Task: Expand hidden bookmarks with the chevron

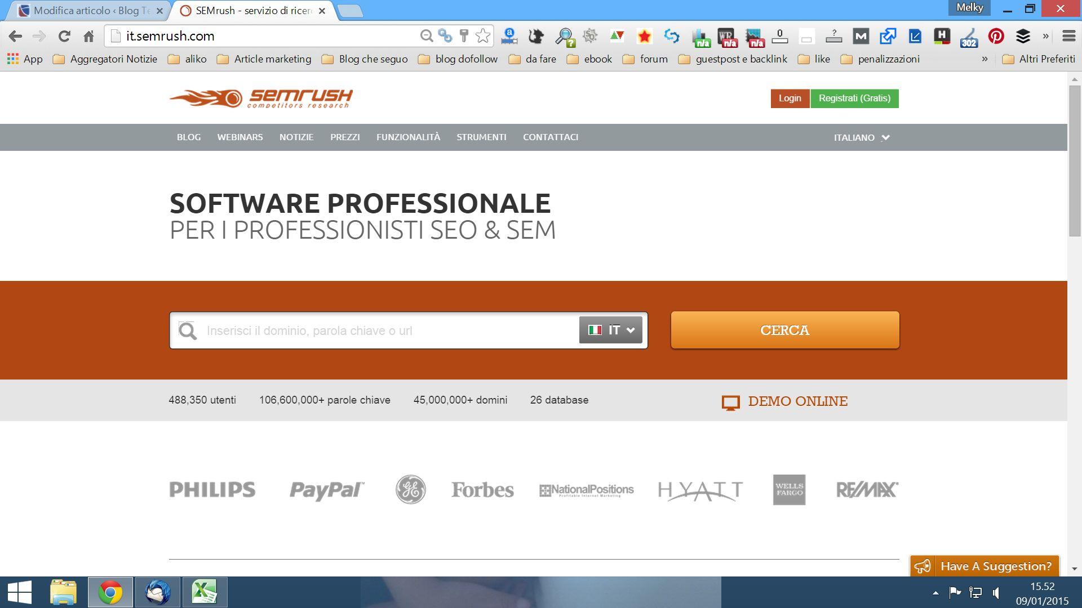Action: (x=985, y=59)
